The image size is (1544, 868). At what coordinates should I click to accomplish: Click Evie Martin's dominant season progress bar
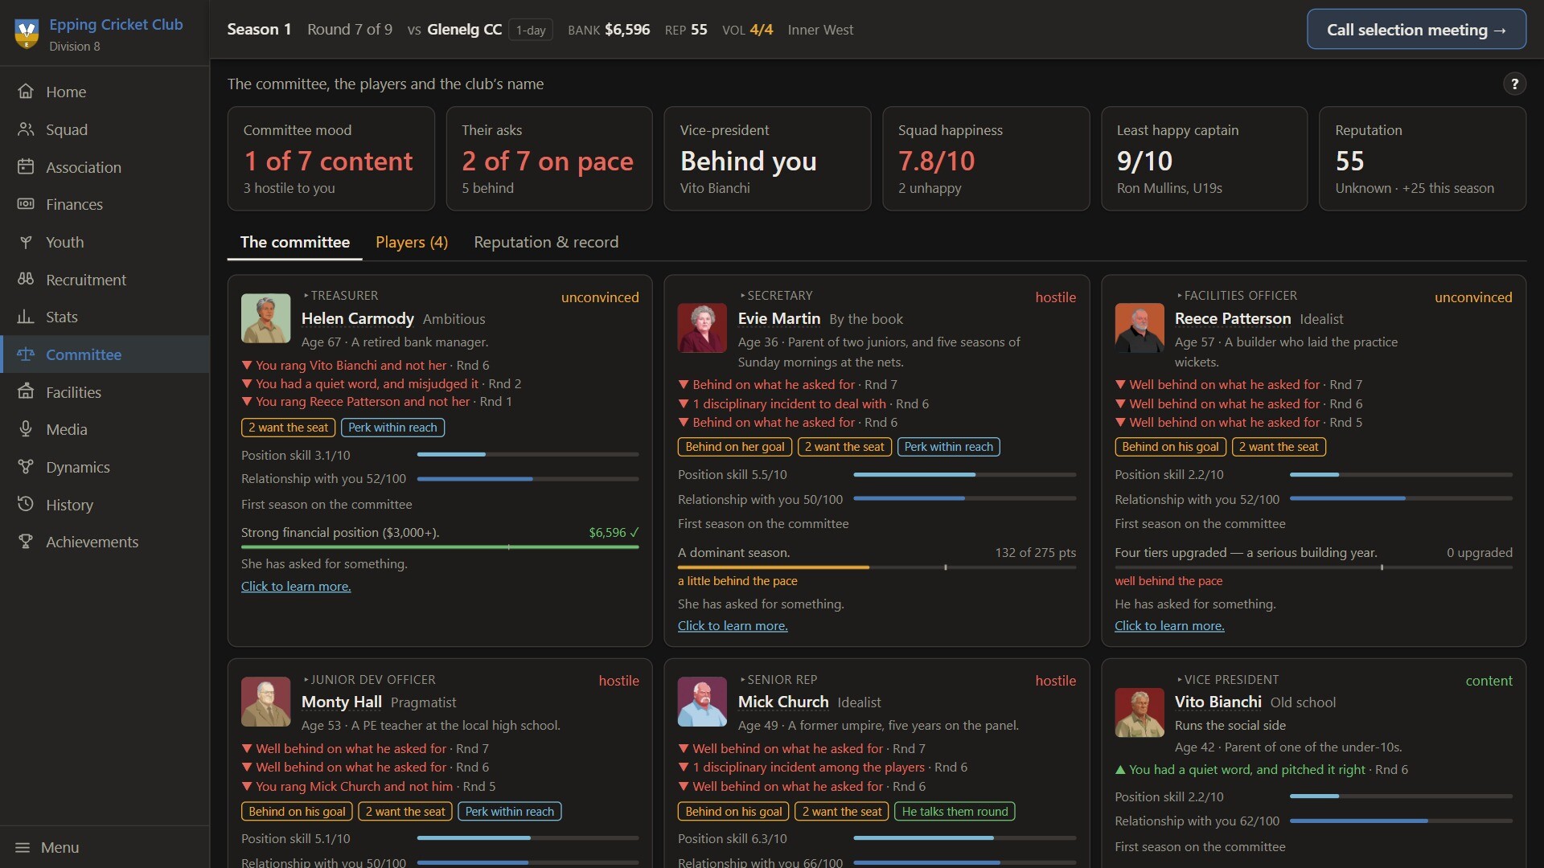[x=877, y=567]
